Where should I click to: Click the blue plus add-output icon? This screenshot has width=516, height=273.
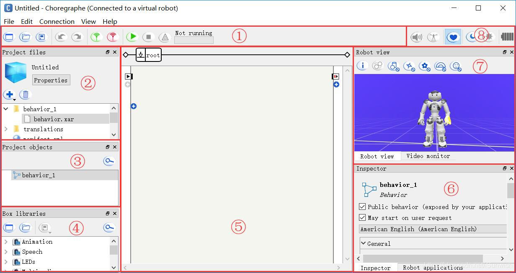(x=336, y=84)
